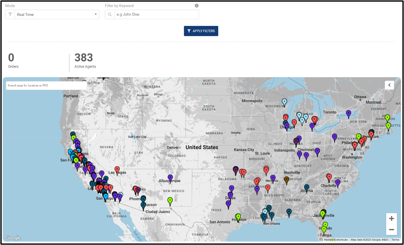Select the dark teal pin at Atlanta
Viewport: 404px width, 245px height.
[x=307, y=188]
